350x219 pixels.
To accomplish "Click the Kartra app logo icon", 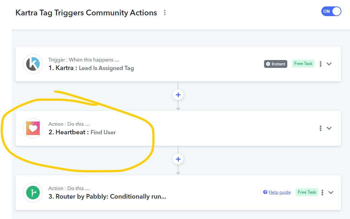I will (33, 64).
